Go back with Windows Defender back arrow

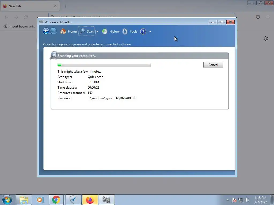46,31
